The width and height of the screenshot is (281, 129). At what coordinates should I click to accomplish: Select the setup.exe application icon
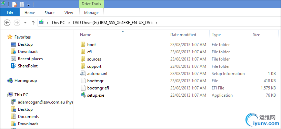83,95
